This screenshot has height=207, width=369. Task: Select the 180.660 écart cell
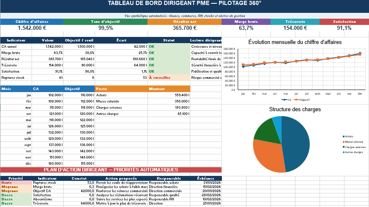121,59
